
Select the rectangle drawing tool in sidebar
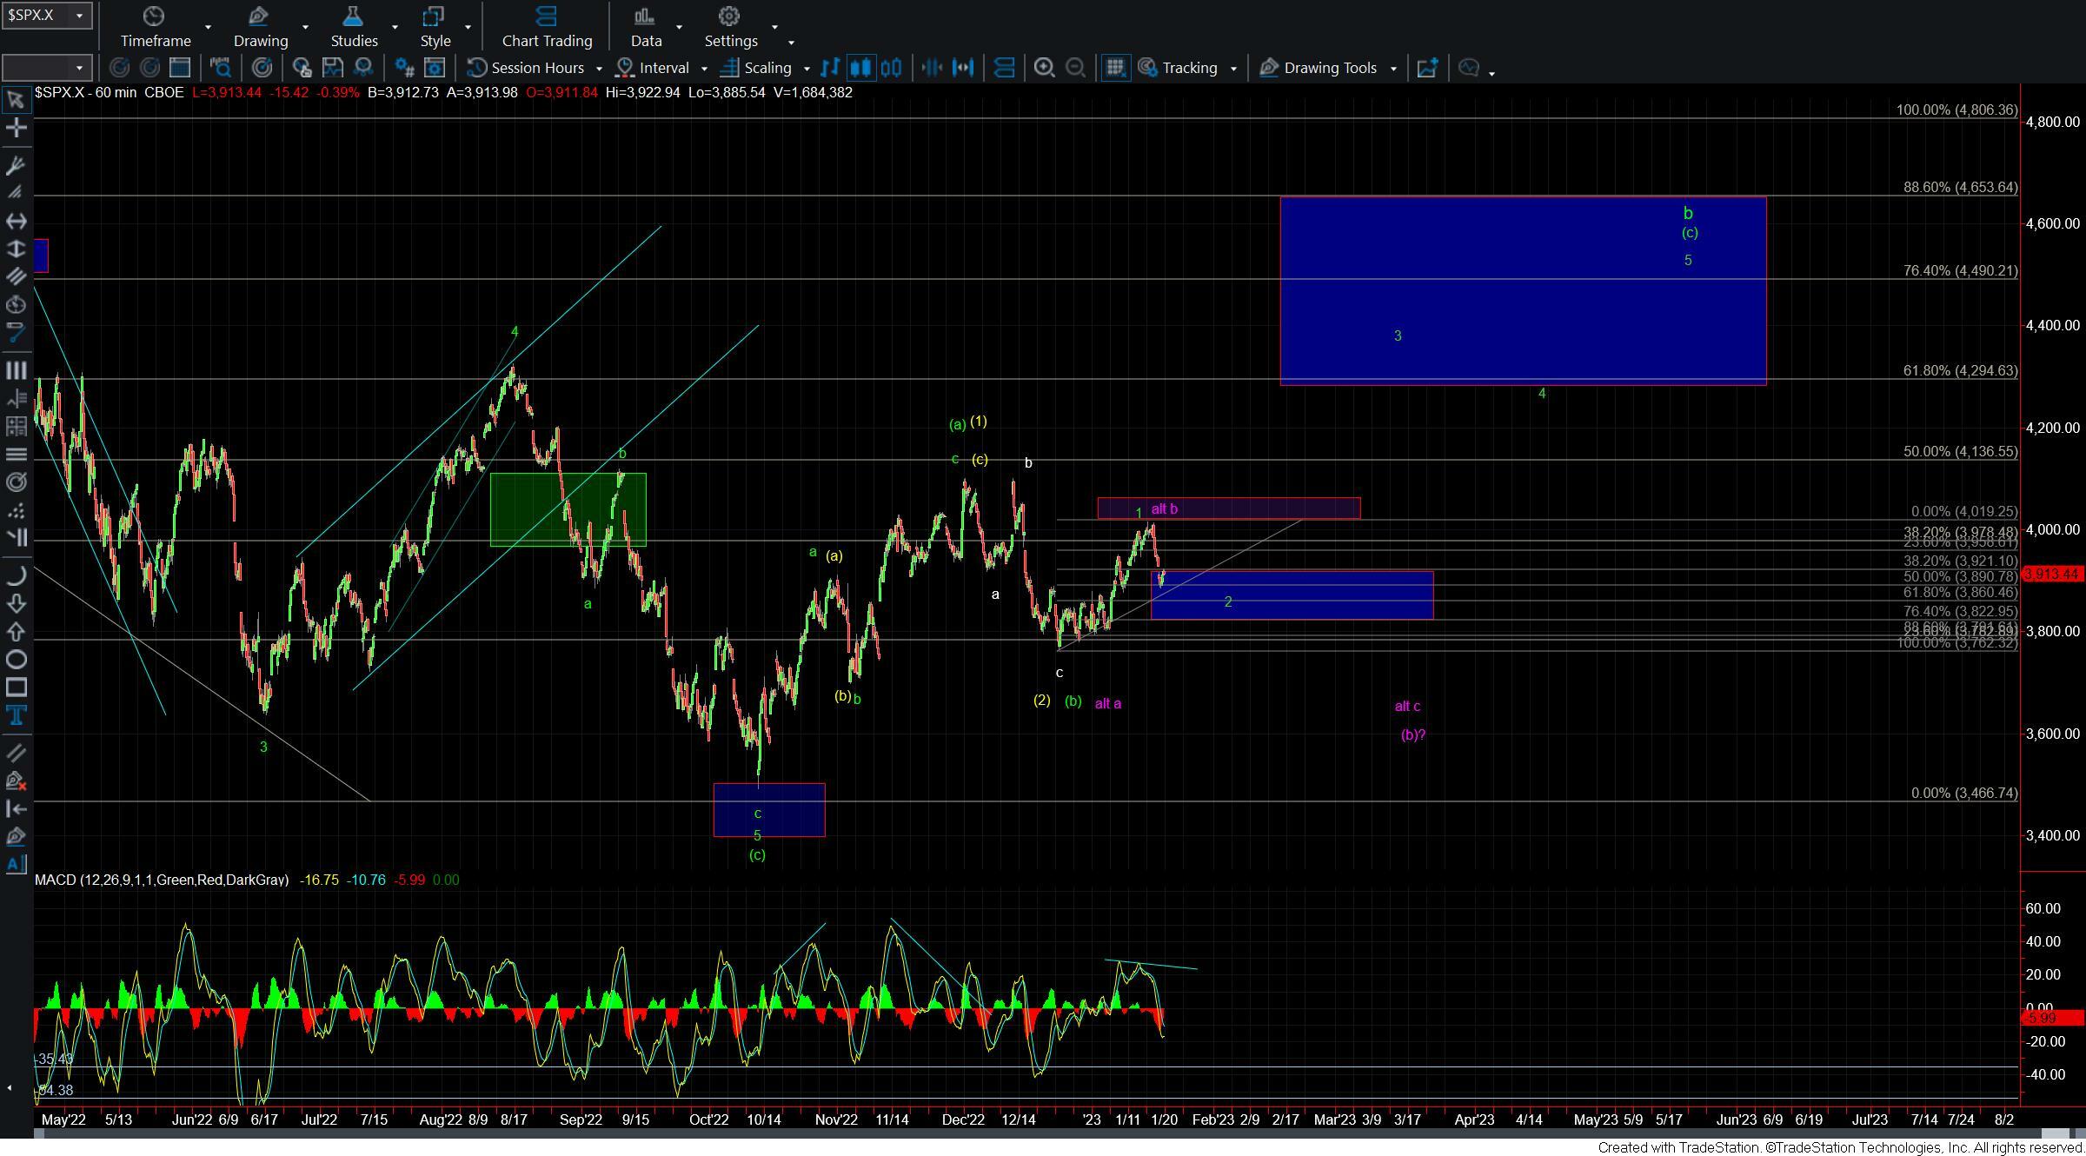[x=16, y=688]
